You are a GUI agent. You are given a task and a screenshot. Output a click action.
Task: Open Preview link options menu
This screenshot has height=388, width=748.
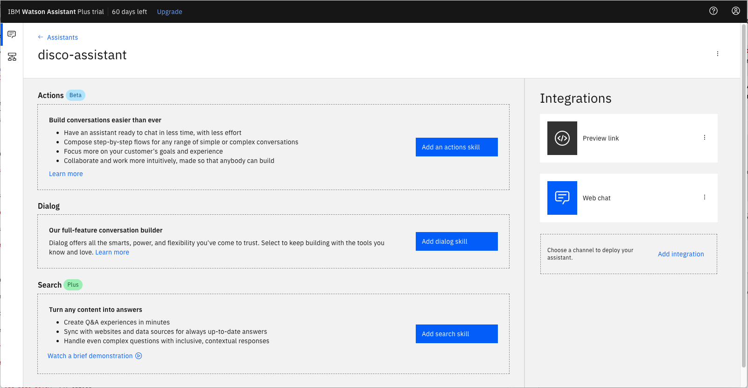click(705, 137)
